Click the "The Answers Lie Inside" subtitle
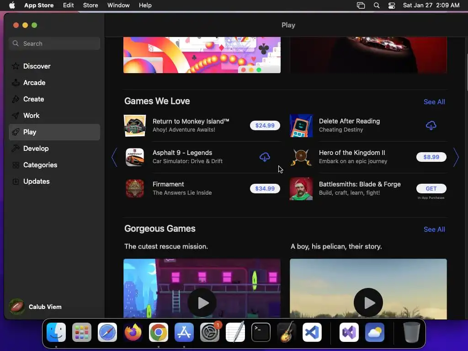 (x=182, y=193)
